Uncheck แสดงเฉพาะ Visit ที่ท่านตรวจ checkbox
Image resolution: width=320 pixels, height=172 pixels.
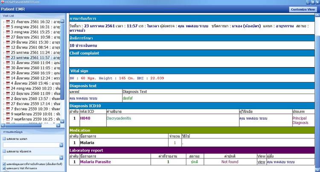(4, 169)
